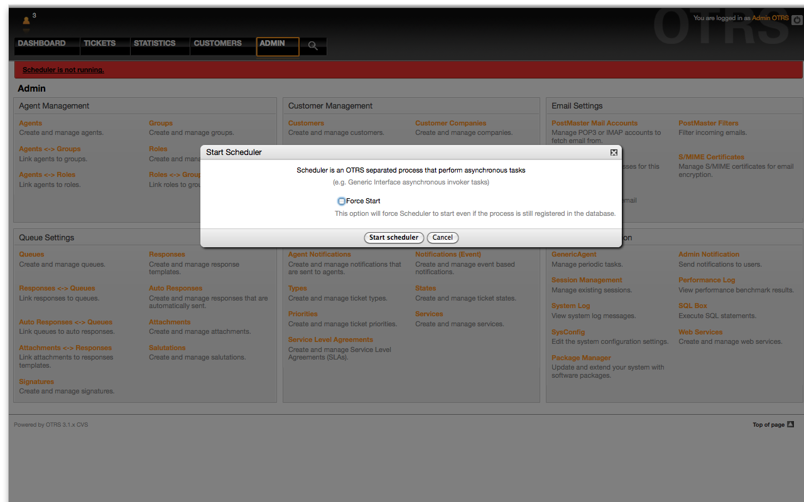Open the Agents management link
This screenshot has height=502, width=804.
(x=31, y=123)
